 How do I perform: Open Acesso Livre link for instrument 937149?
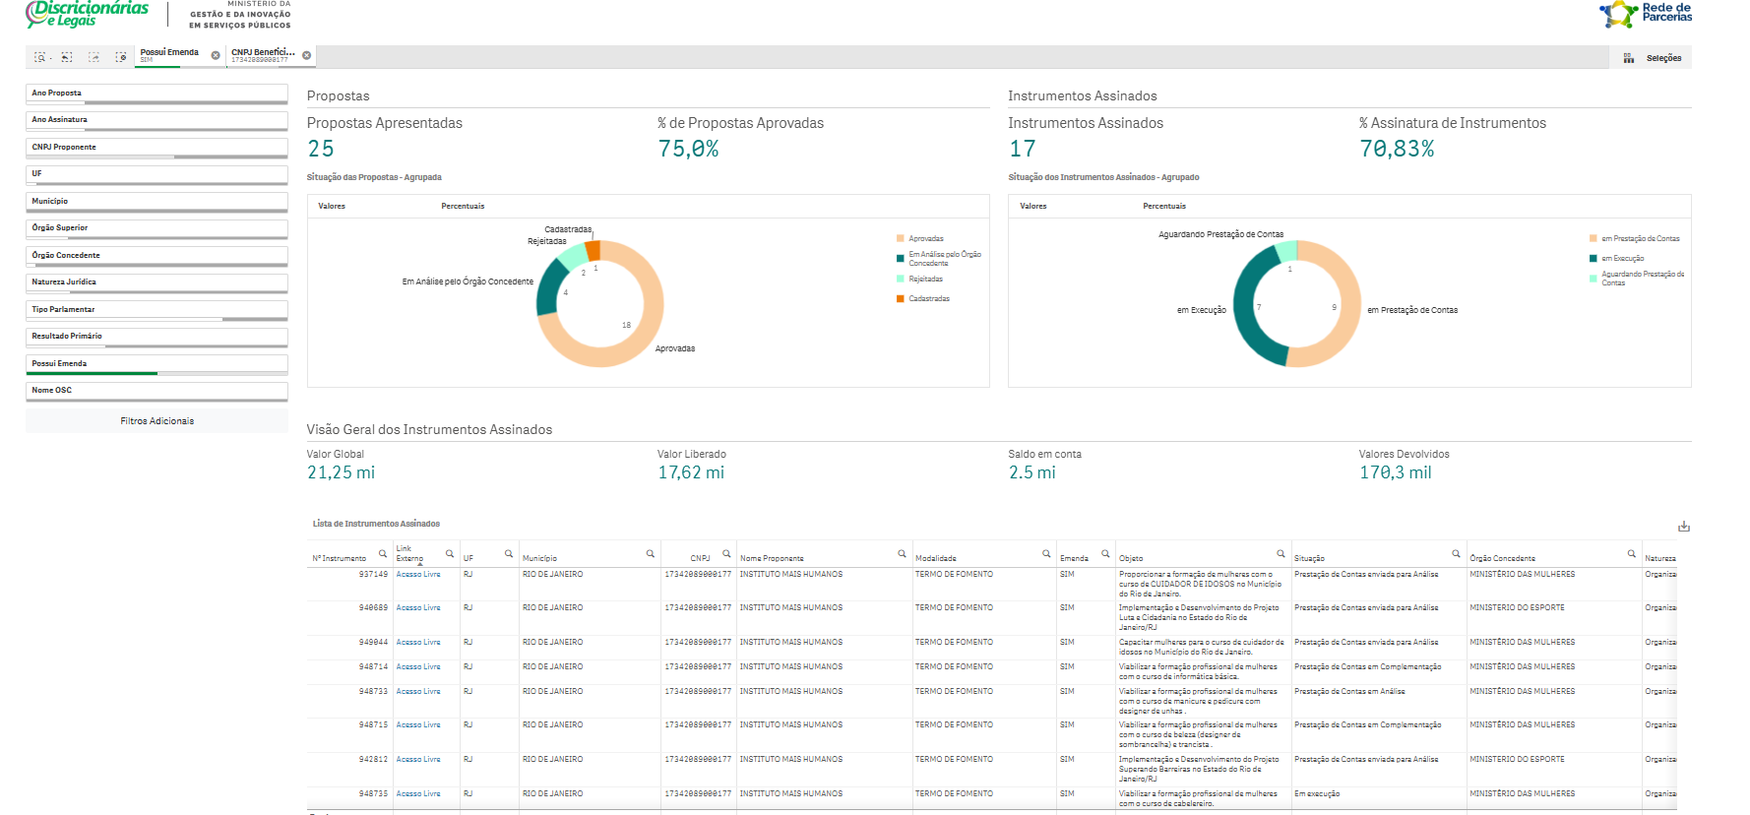tap(418, 574)
